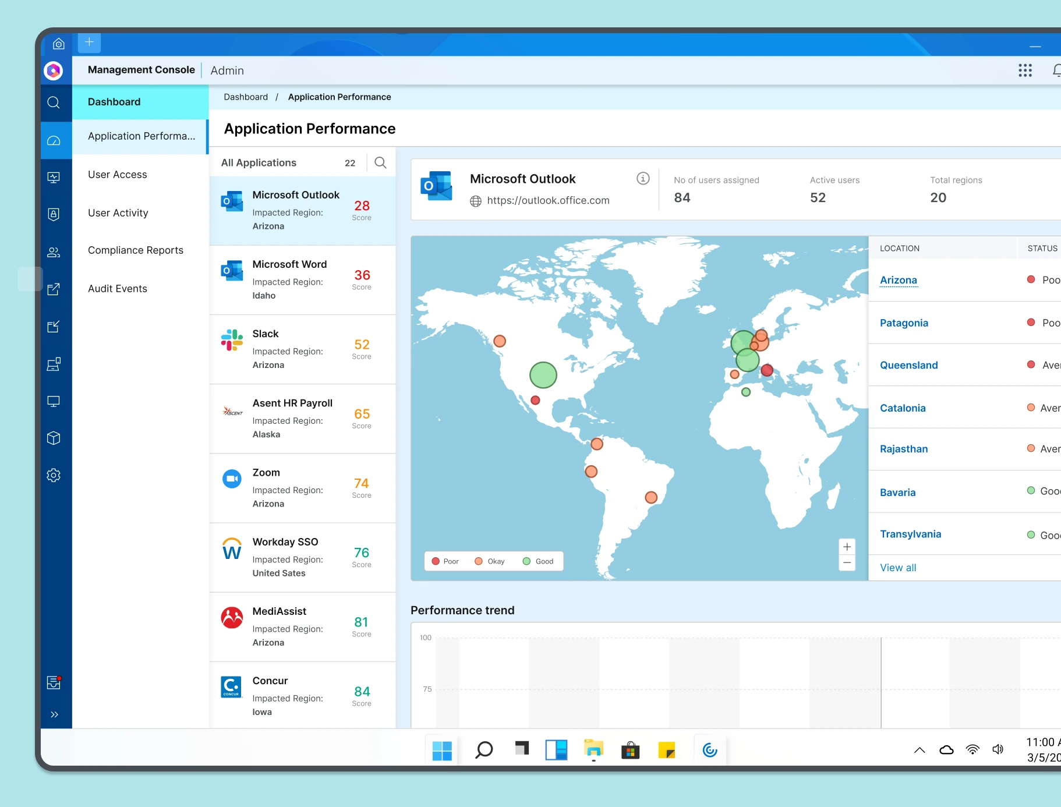
Task: Click the lock badge icon in the sidebar
Action: pyautogui.click(x=54, y=214)
